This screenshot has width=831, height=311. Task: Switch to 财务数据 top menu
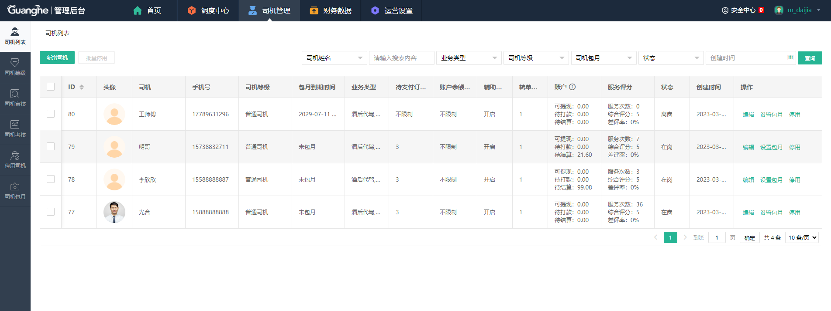coord(330,10)
